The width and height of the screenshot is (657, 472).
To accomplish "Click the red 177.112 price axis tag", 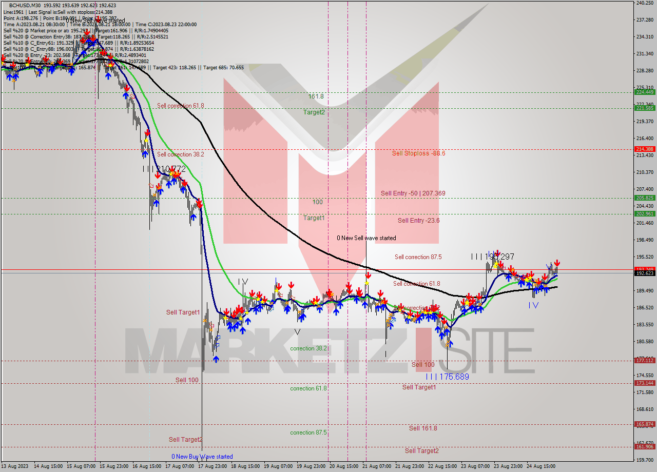I will (x=644, y=361).
